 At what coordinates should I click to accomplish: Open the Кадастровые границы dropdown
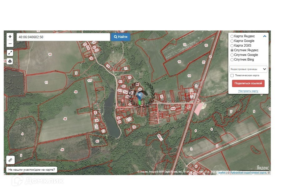pos(248,69)
